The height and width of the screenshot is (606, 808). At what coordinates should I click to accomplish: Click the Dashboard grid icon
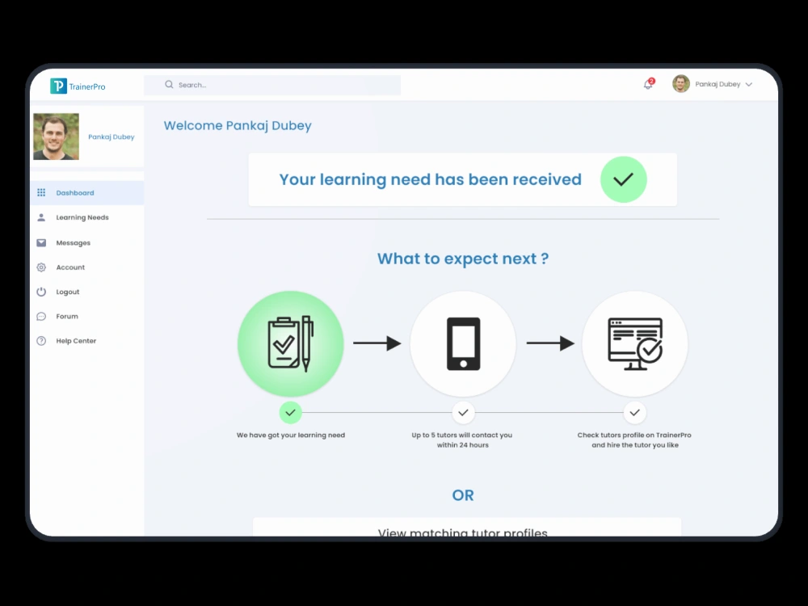coord(41,192)
